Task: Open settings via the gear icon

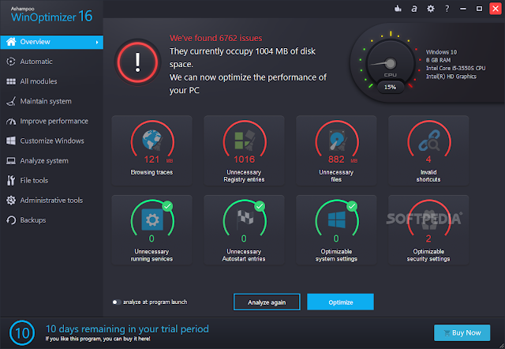Action: (x=430, y=9)
